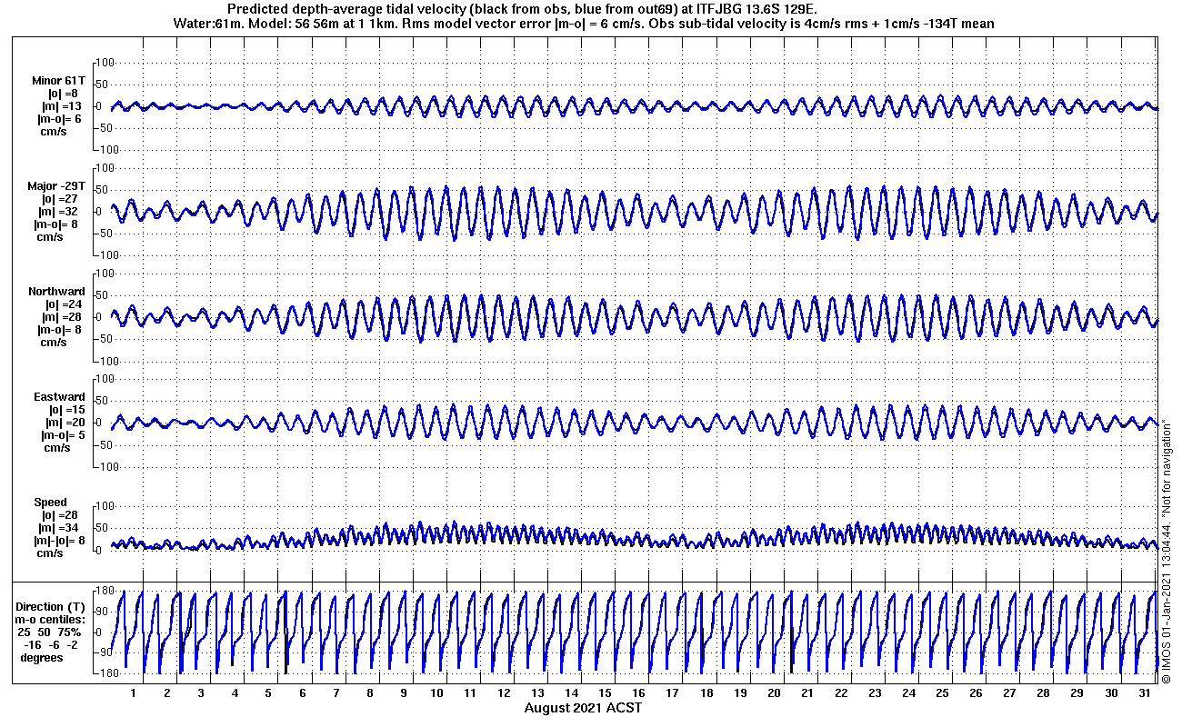Click the '180' tick in Direction panel
The height and width of the screenshot is (727, 1182).
(104, 592)
